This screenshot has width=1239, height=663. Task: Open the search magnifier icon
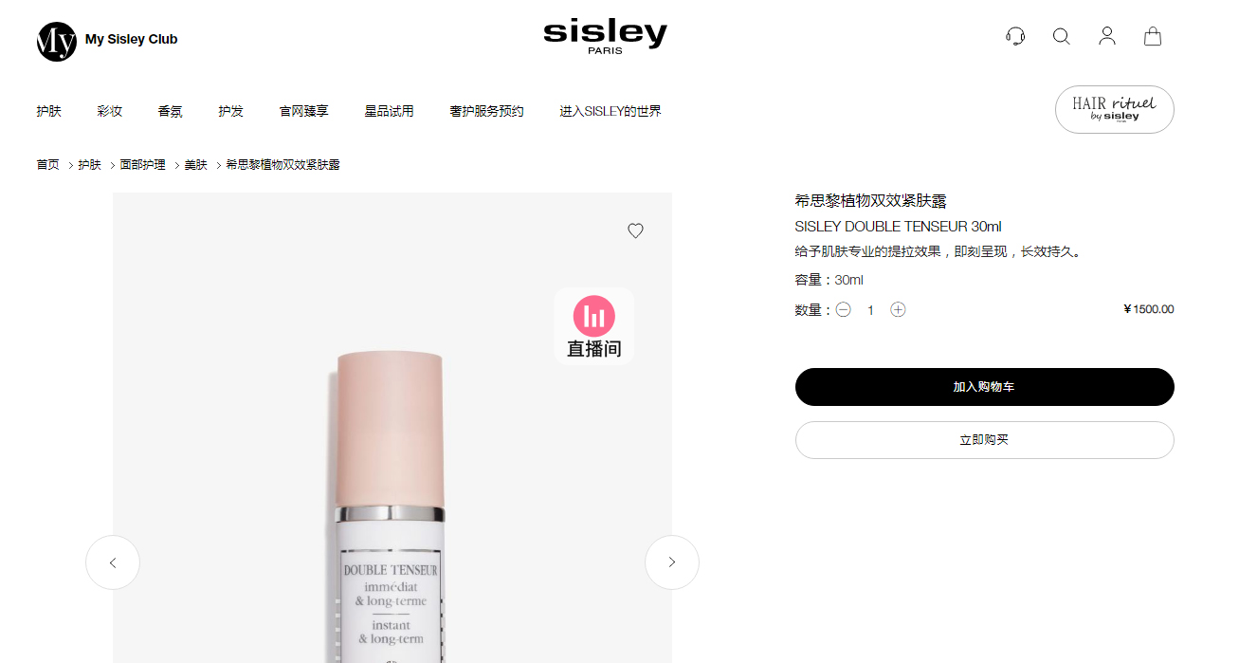click(x=1061, y=37)
